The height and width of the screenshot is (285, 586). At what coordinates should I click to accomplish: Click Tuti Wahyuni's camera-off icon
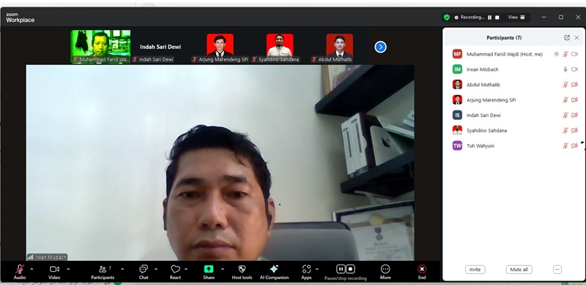point(574,146)
